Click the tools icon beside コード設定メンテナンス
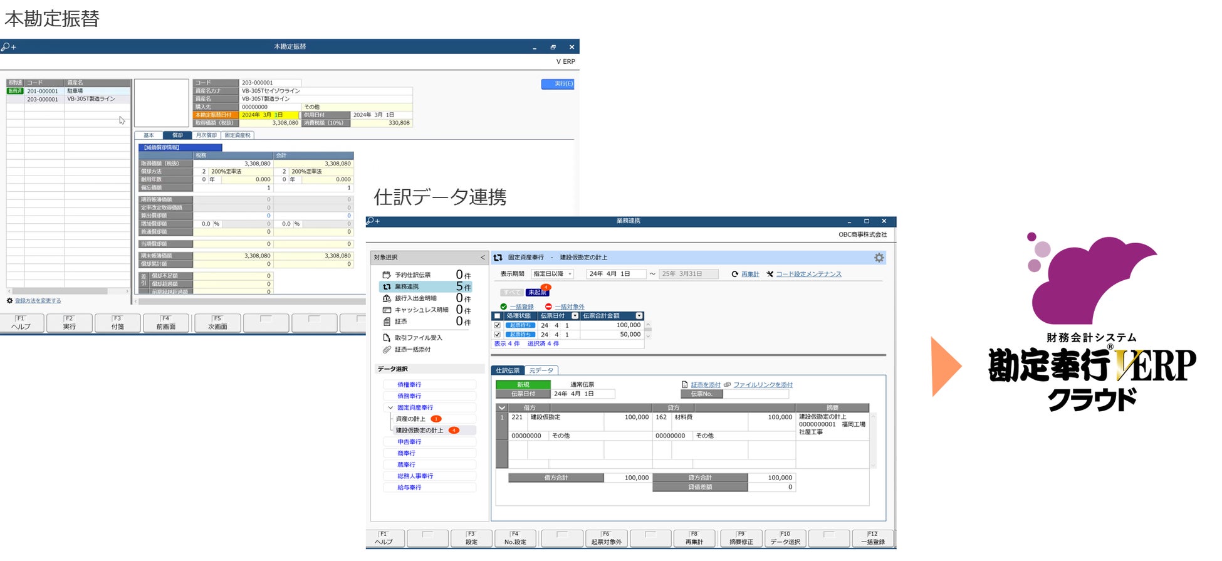The height and width of the screenshot is (561, 1222). [x=770, y=274]
